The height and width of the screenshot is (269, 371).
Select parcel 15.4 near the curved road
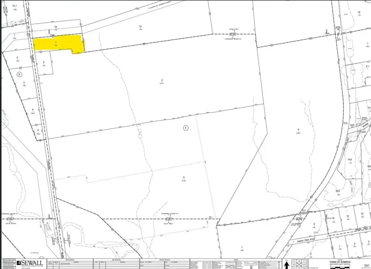337,191
